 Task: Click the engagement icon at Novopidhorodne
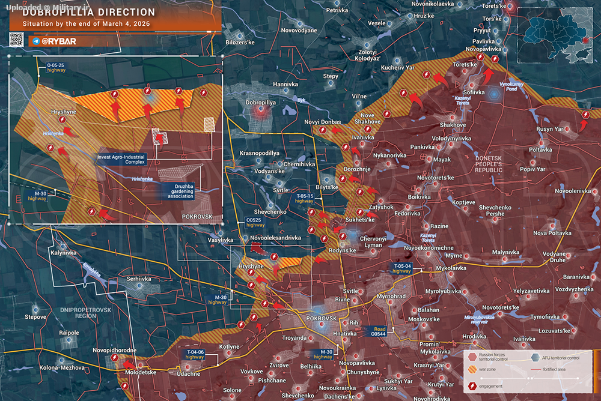pyautogui.click(x=115, y=358)
